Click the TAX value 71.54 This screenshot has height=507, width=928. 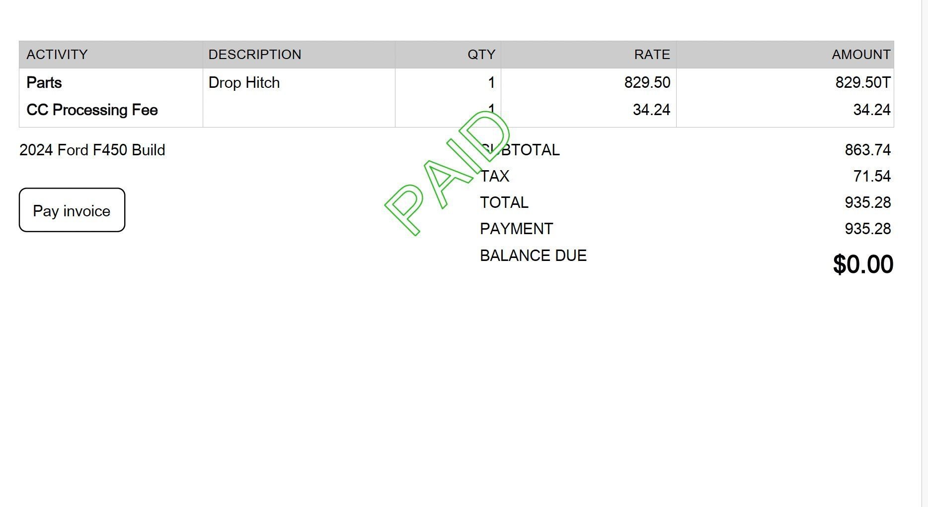coord(872,176)
